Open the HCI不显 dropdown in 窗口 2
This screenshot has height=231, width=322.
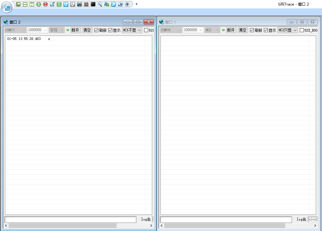[x=132, y=30]
